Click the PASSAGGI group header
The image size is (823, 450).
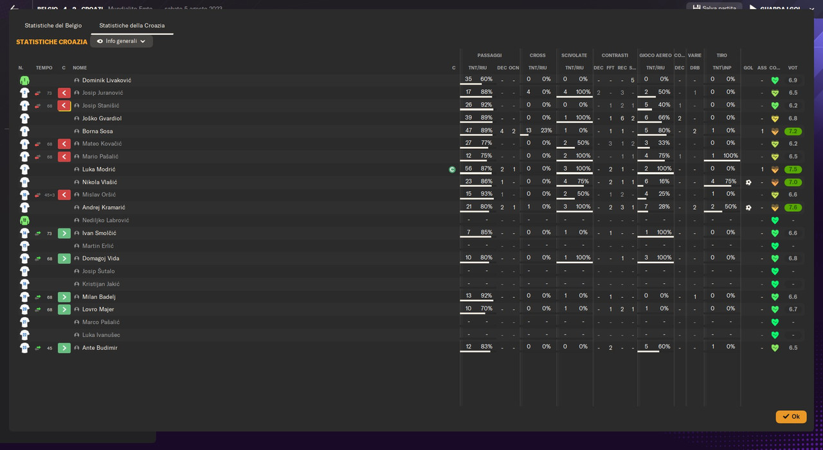489,55
